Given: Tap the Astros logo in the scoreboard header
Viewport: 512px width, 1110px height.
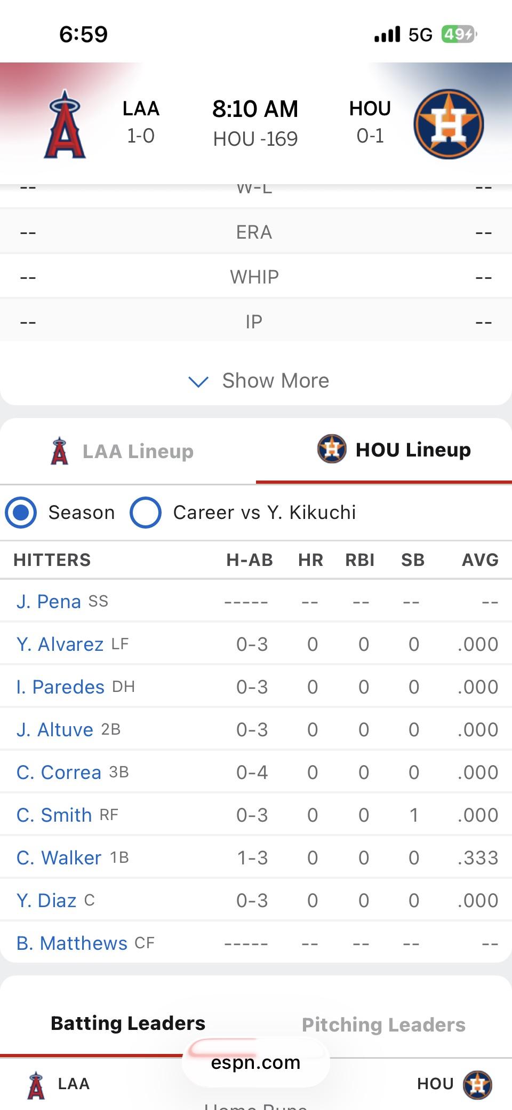Looking at the screenshot, I should pyautogui.click(x=449, y=124).
